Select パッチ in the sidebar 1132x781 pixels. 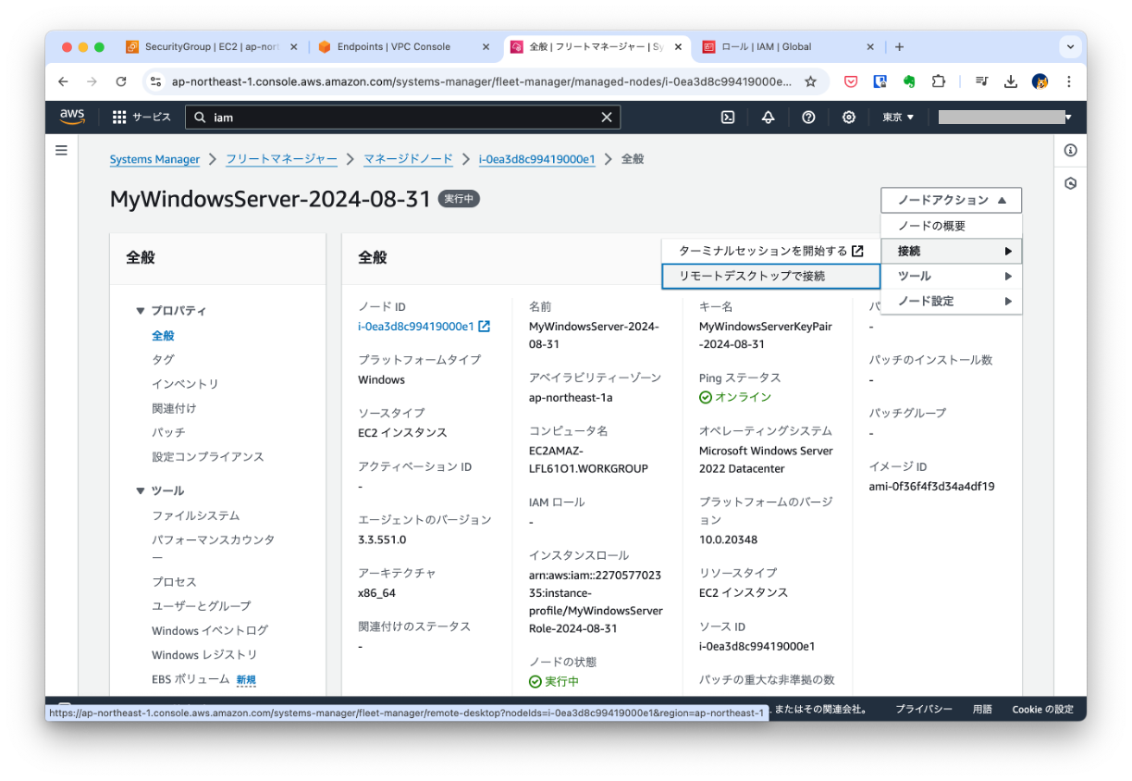[168, 432]
